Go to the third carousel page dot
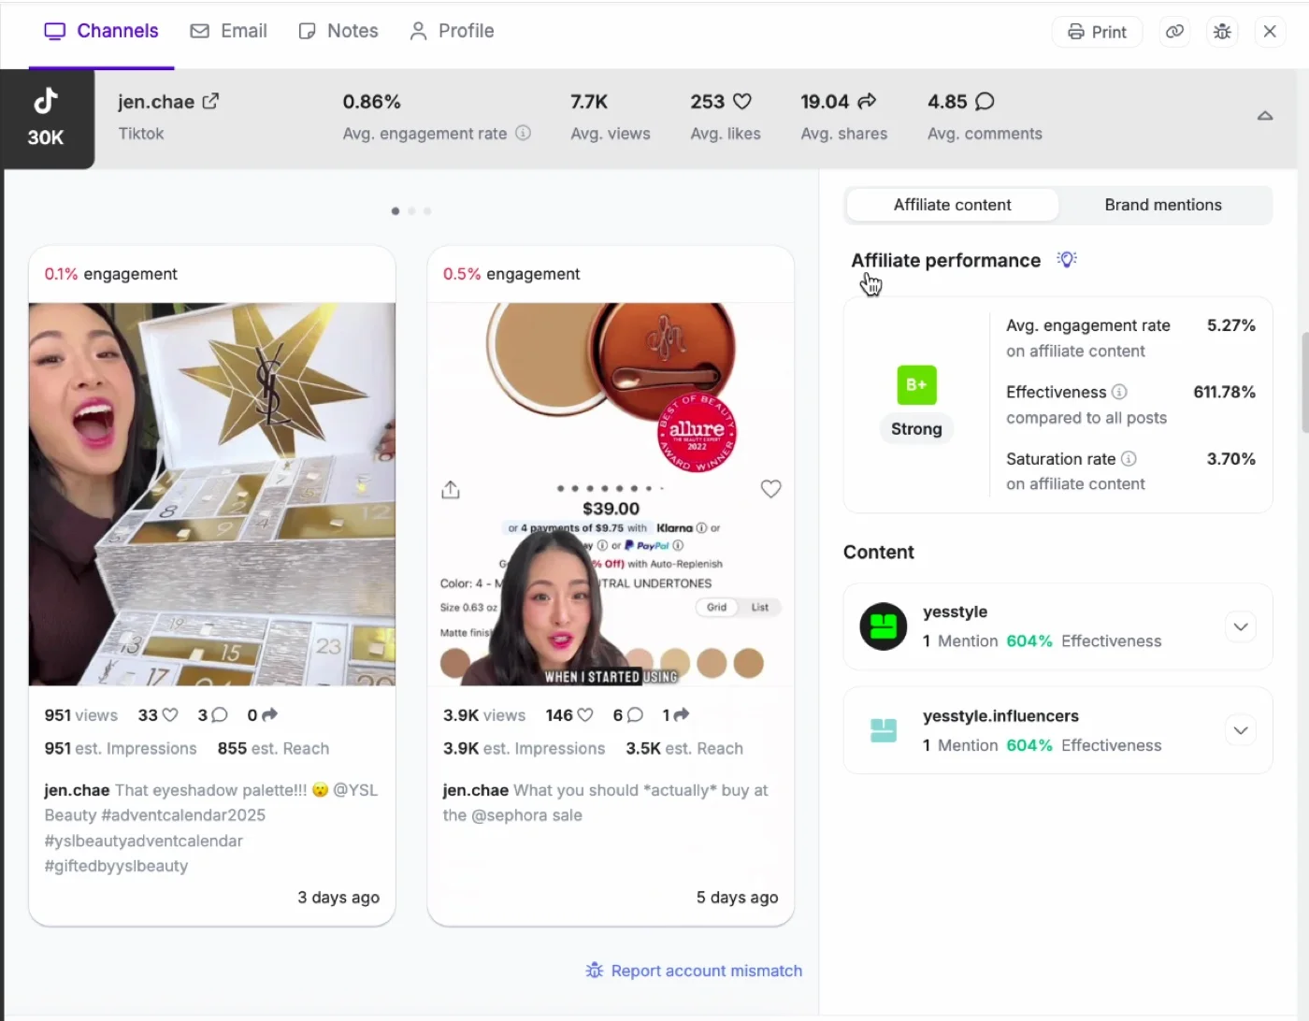This screenshot has height=1021, width=1309. coord(427,211)
